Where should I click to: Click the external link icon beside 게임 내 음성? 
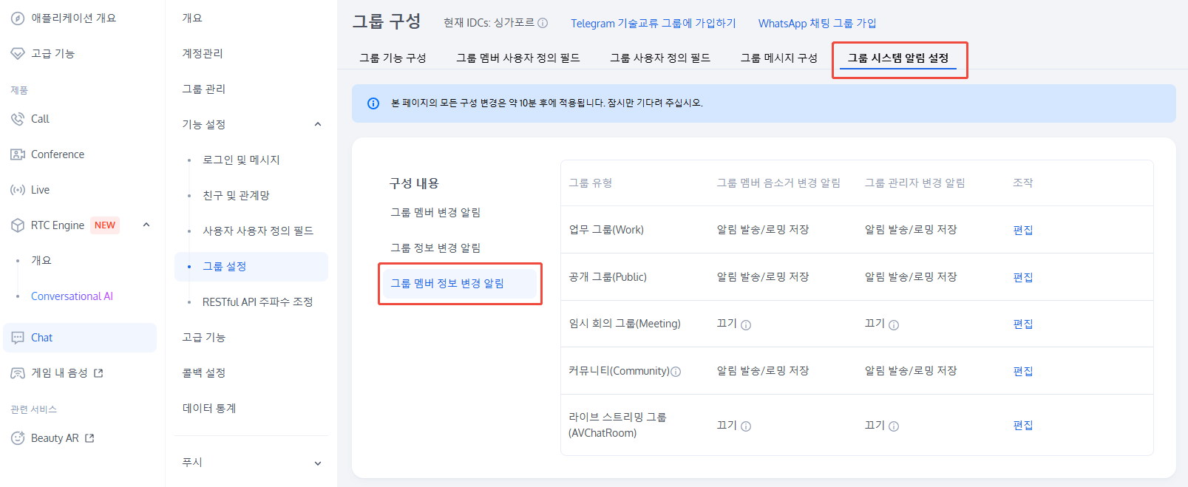[x=98, y=373]
